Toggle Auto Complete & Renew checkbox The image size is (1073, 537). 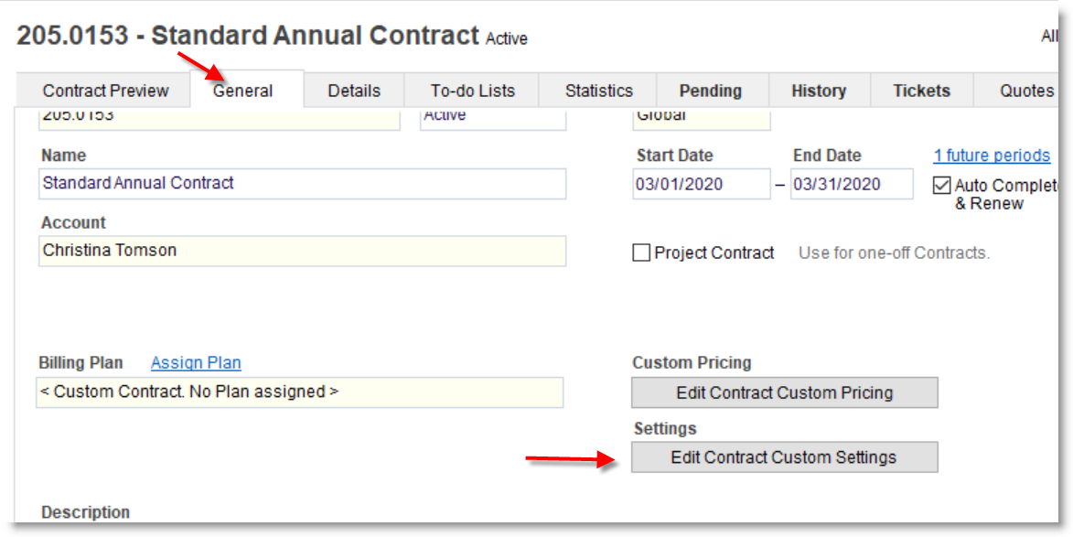(x=941, y=186)
